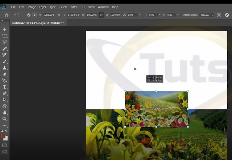Open the Image menu
The image size is (232, 160).
(x=32, y=7)
